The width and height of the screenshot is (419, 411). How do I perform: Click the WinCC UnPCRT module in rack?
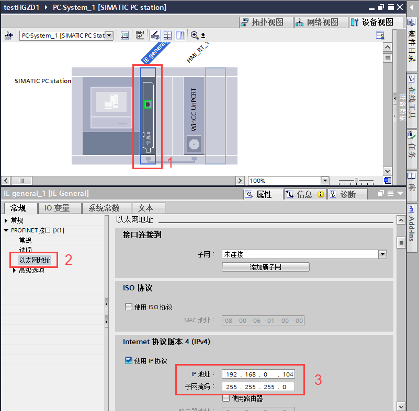[194, 115]
